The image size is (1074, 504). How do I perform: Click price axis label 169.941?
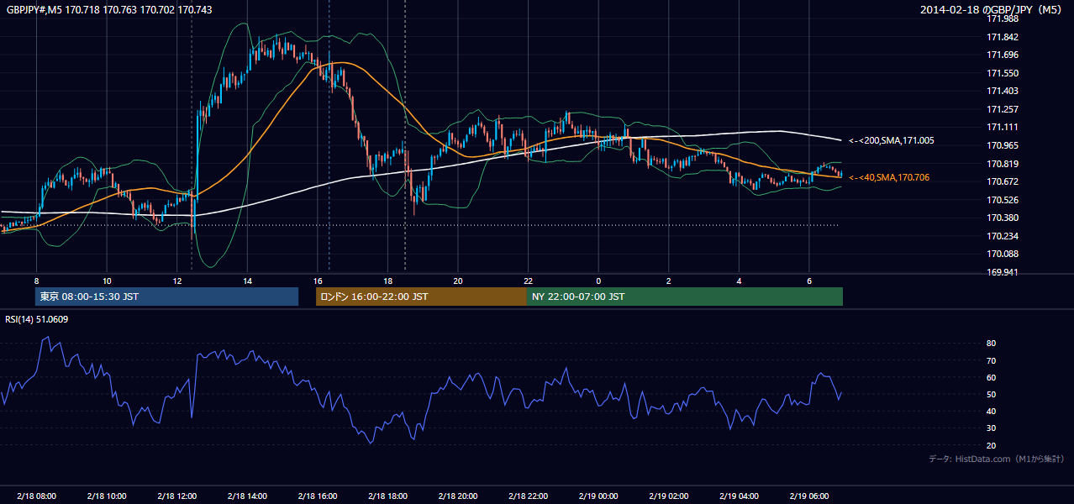click(1003, 272)
